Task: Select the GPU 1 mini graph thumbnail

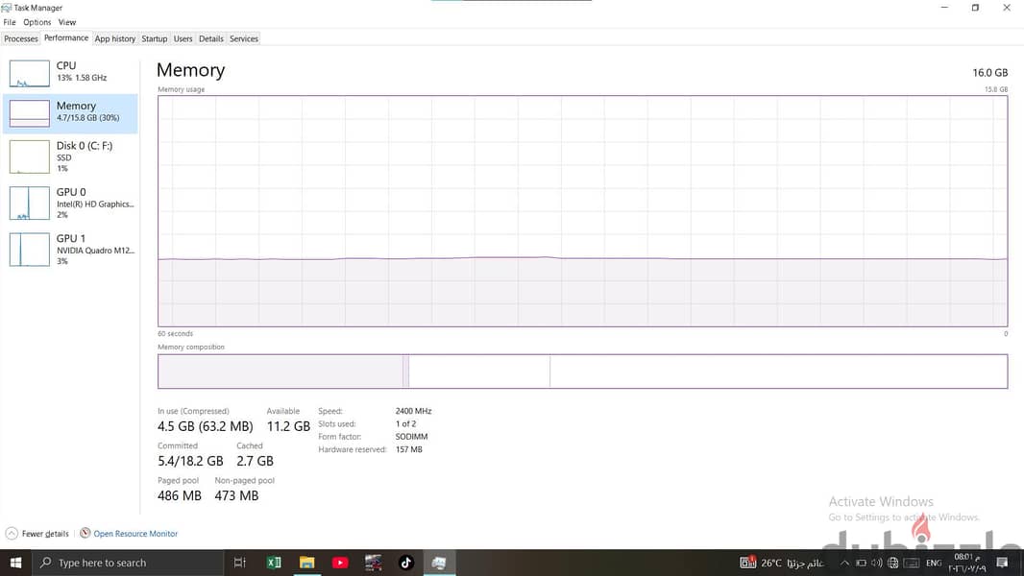Action: coord(30,250)
